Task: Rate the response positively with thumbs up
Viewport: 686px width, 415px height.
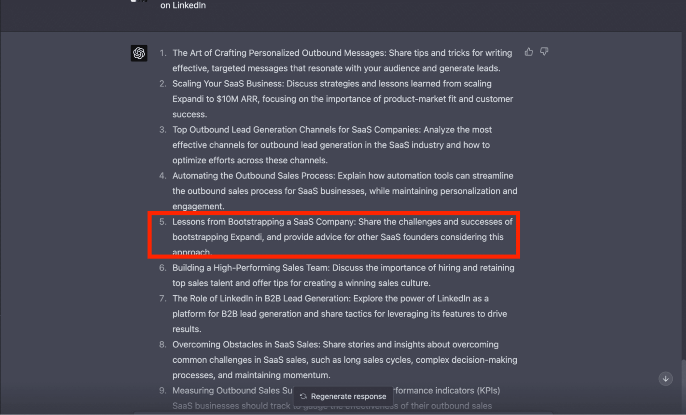Action: (529, 52)
